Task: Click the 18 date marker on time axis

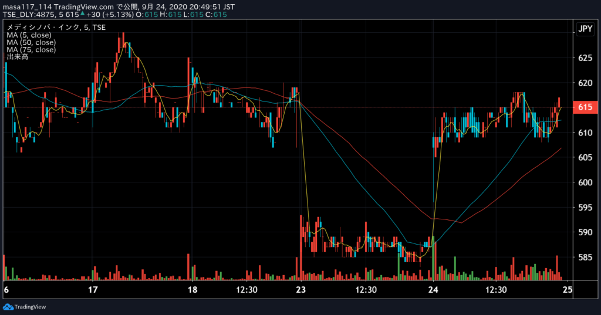Action: pyautogui.click(x=193, y=290)
